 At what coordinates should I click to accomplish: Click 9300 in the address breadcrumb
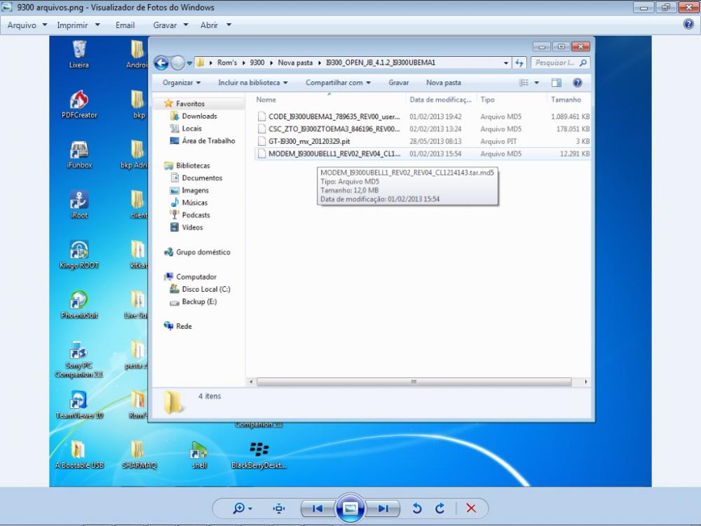257,62
